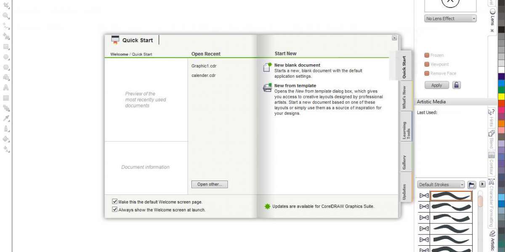The width and height of the screenshot is (505, 252).
Task: Uncheck Always show the Welcome screen at launch
Action: click(x=115, y=209)
